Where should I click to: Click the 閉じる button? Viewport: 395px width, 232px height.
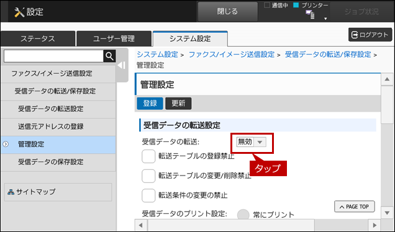pyautogui.click(x=227, y=12)
